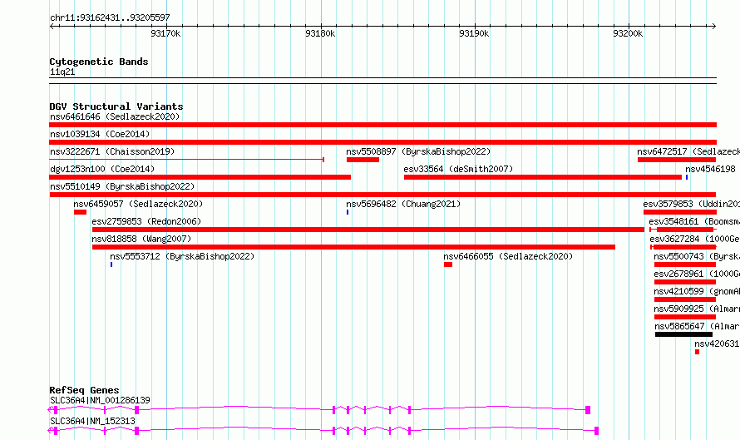This screenshot has height=440, width=740.
Task: Open the nsv6461646 (Sedlazeck2020) variant label
Action: click(x=115, y=116)
